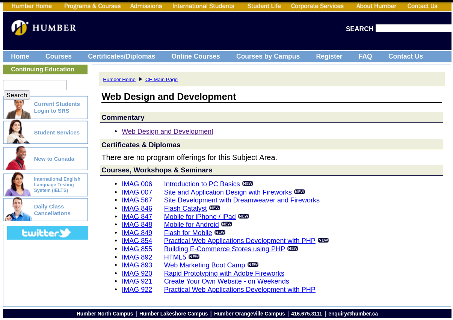
Task: Open Contact Us in blue navigation
Action: tap(406, 56)
